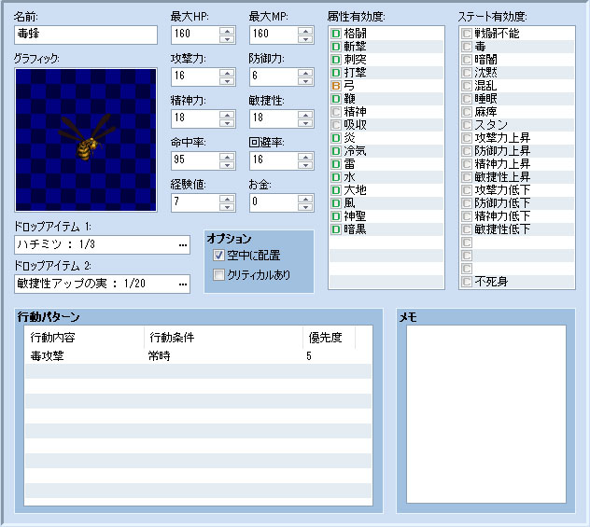Enable the クリティカルあり checkbox
The image size is (590, 527).
coord(219,275)
